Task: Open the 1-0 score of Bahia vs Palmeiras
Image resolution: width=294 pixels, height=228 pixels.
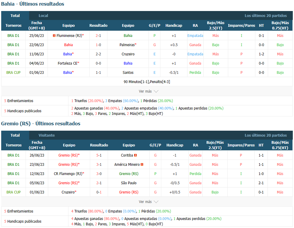Action: (98, 45)
